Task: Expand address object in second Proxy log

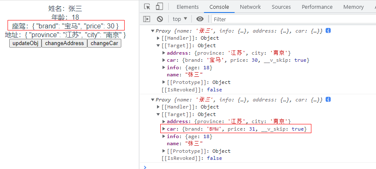Action: click(x=164, y=121)
